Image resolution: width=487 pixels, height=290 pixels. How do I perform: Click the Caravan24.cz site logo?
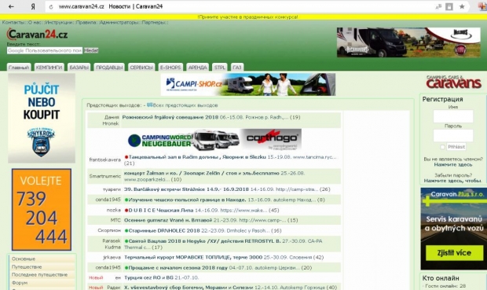[37, 35]
